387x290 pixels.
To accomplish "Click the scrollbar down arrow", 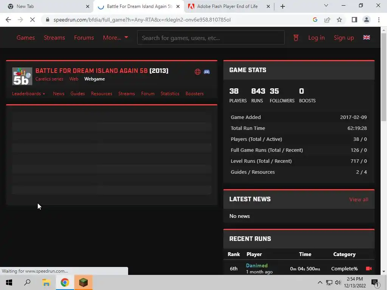I will [x=384, y=271].
